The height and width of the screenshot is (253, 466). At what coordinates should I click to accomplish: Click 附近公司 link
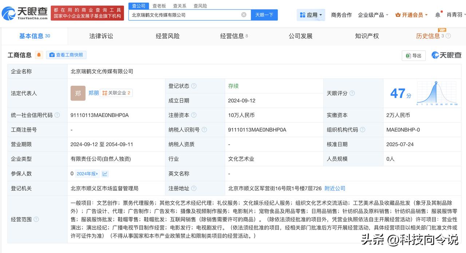click(x=335, y=188)
